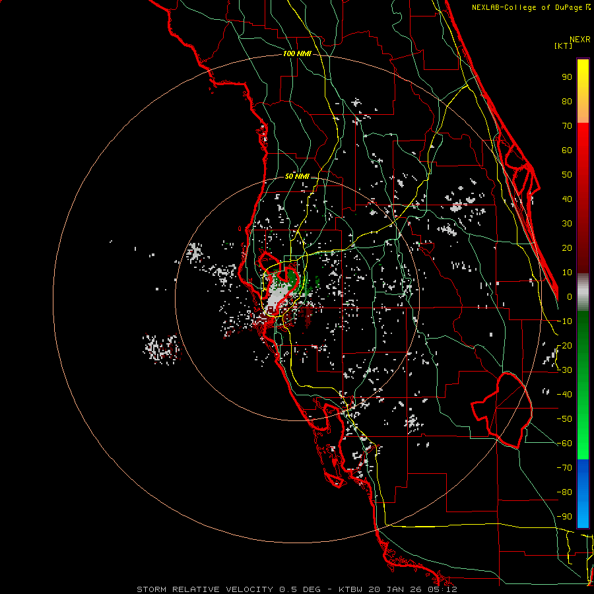This screenshot has height=594, width=594.
Task: Click the [KT] units label
Action: (x=564, y=46)
